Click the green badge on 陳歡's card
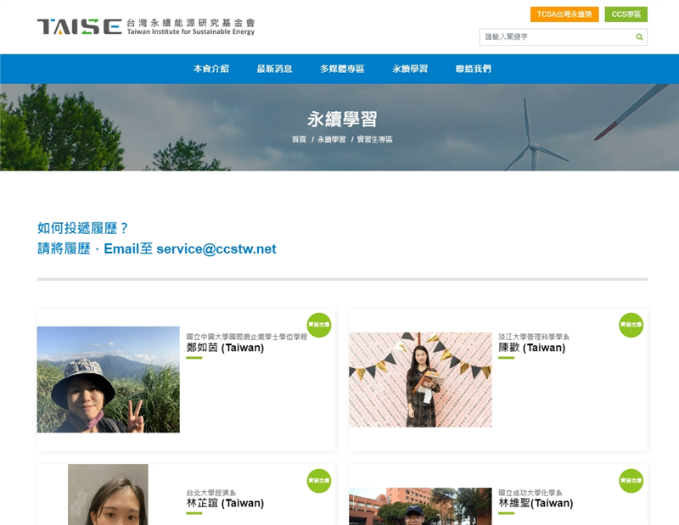The width and height of the screenshot is (679, 525). (631, 325)
